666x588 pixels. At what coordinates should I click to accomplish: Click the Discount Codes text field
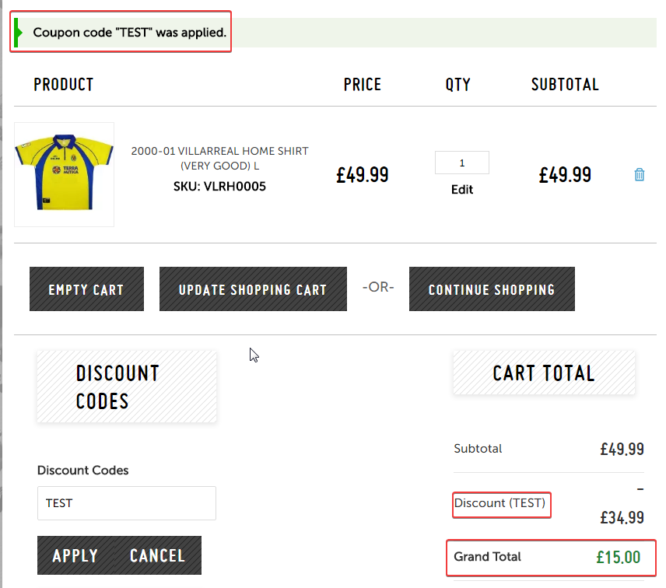pyautogui.click(x=126, y=503)
